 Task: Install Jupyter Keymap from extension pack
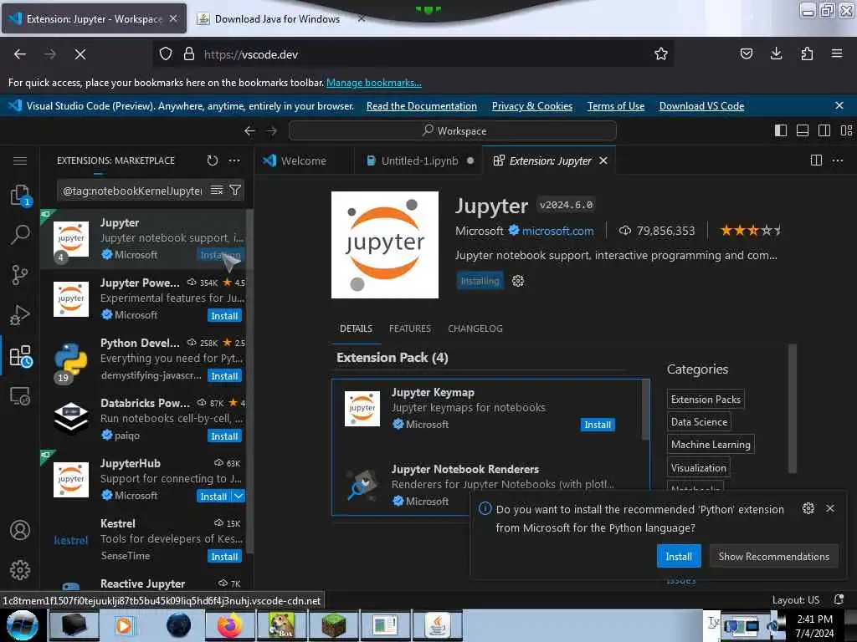[598, 424]
